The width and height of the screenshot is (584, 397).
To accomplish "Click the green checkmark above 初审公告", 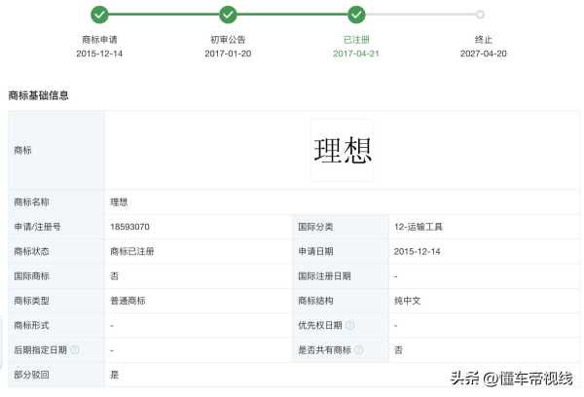I will [x=228, y=15].
